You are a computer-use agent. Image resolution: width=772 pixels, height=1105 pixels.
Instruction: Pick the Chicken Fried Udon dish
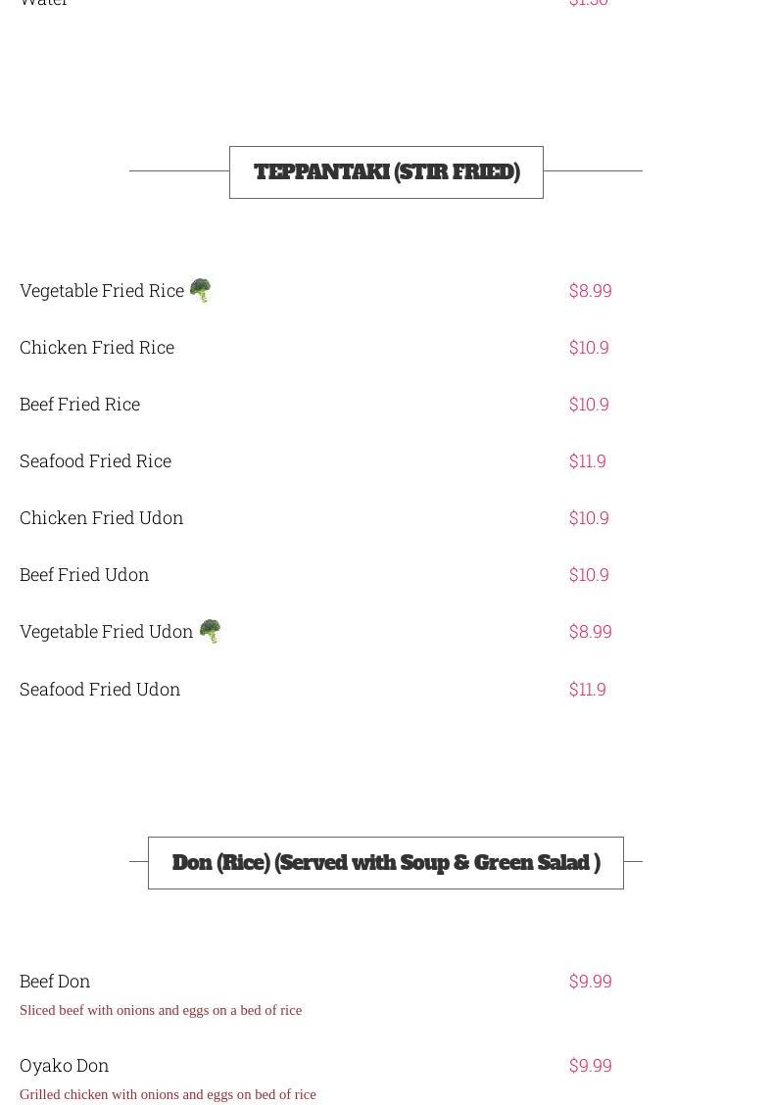(x=102, y=518)
